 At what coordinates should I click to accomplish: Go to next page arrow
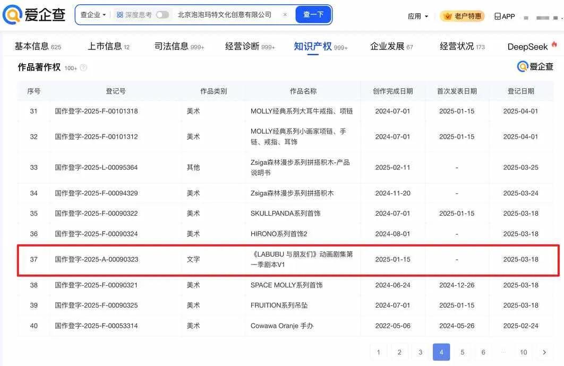tap(544, 352)
